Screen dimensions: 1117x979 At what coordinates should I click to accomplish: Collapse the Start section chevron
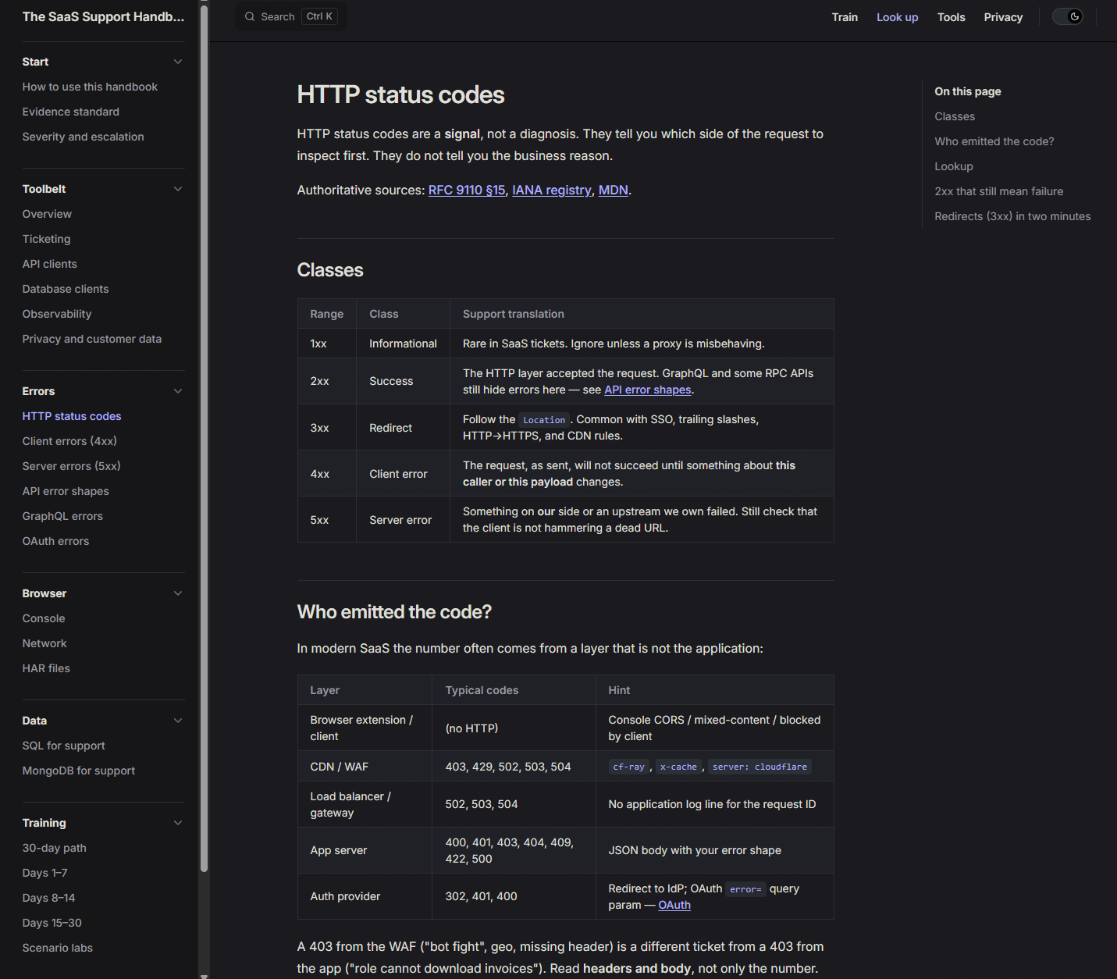point(178,62)
